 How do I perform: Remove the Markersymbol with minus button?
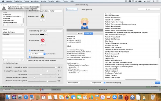(44, 44)
